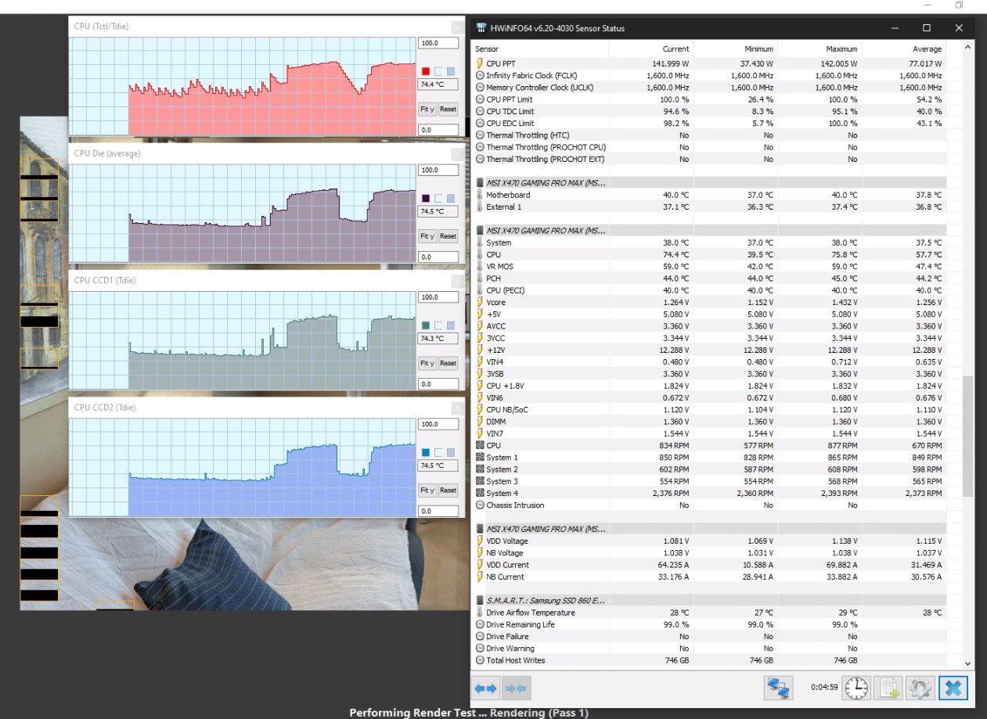Click the thermometer icon beside Drive Airflow Temperature
This screenshot has height=719, width=987.
click(x=480, y=613)
